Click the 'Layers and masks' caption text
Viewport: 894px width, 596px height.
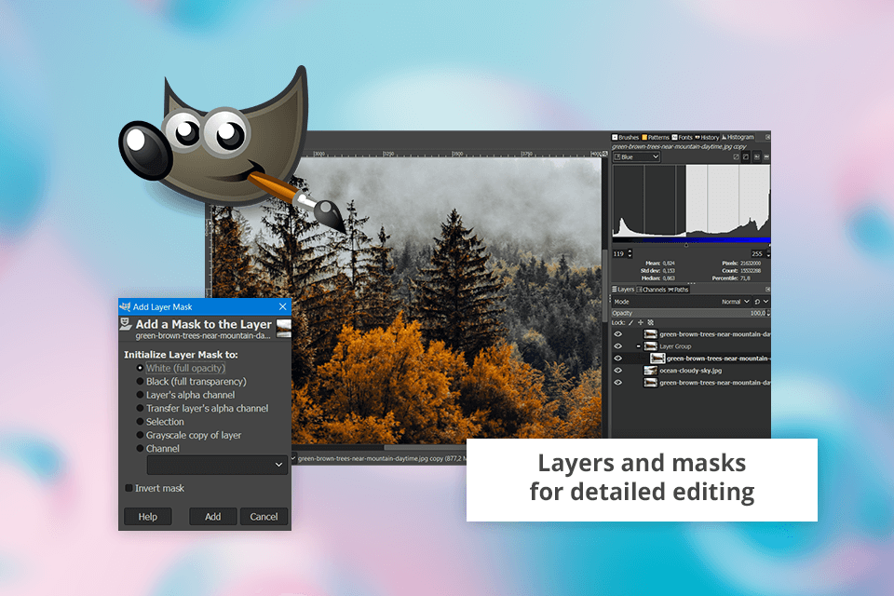[642, 463]
